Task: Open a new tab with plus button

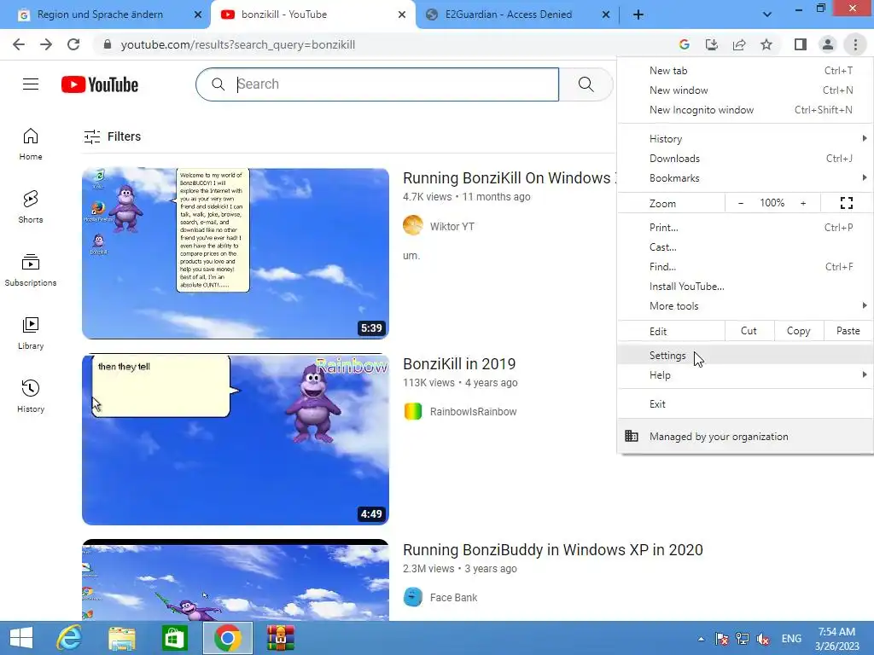Action: [x=638, y=14]
